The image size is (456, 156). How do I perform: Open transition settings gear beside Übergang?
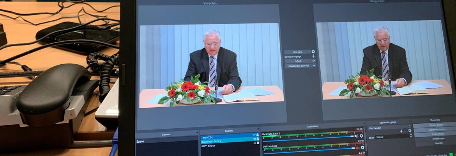(313, 51)
